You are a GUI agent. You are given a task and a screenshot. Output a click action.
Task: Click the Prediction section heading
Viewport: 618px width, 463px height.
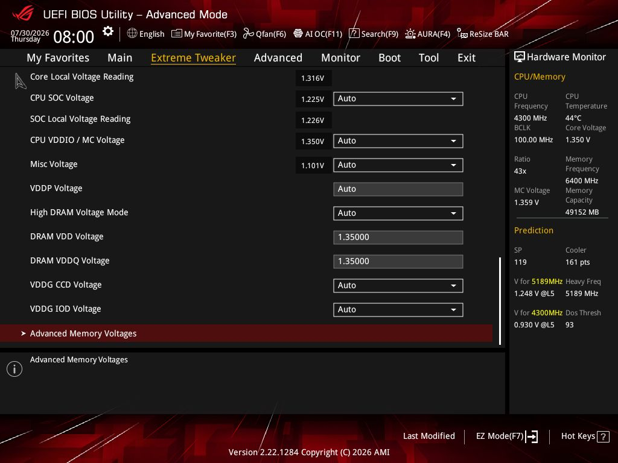534,230
